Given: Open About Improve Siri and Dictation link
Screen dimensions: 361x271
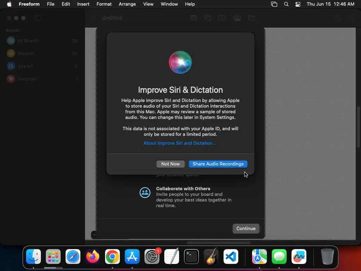Looking at the screenshot, I should (179, 143).
